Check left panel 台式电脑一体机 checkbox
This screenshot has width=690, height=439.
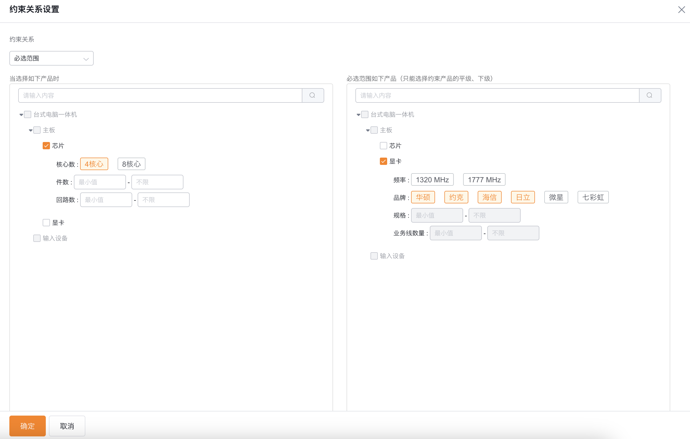click(x=28, y=114)
